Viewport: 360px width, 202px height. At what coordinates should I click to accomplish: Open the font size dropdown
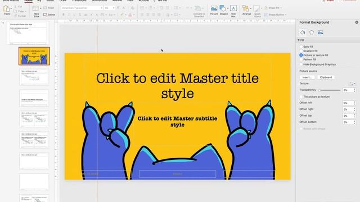114,8
